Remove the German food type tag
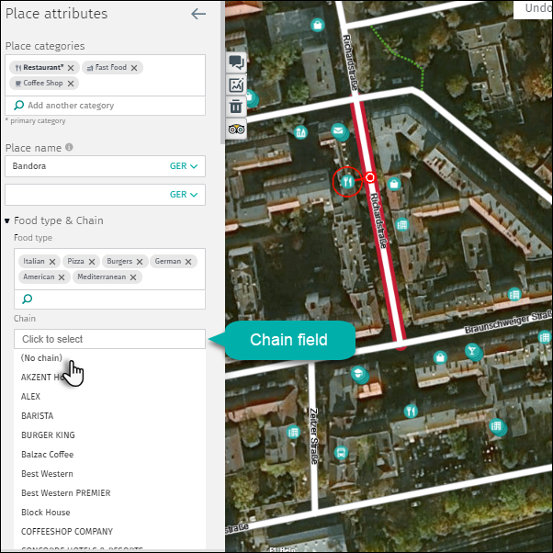Viewport: 553px width, 553px height. (x=188, y=262)
